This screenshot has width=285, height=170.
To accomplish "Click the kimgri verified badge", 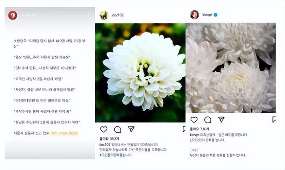I will [x=215, y=15].
